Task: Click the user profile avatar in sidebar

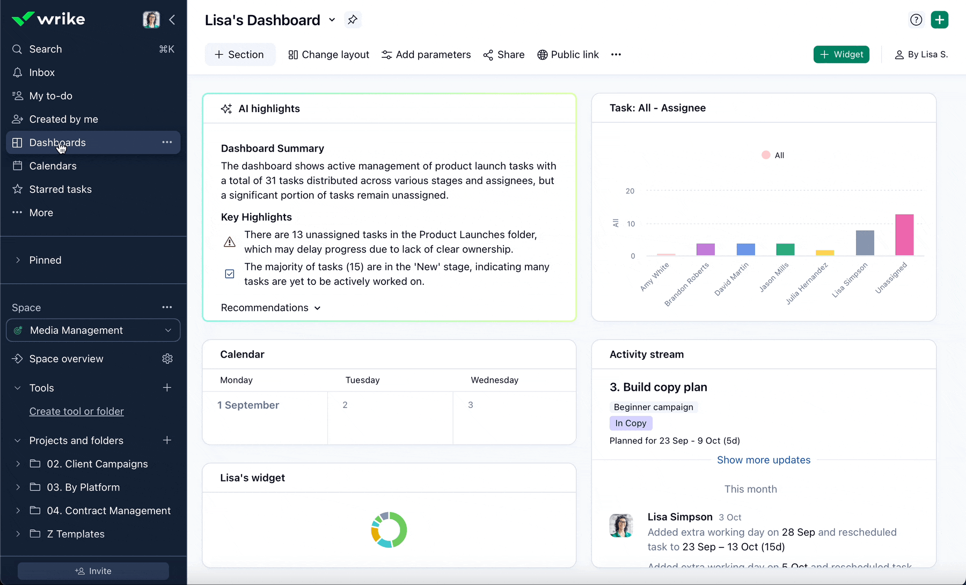Action: (x=151, y=20)
